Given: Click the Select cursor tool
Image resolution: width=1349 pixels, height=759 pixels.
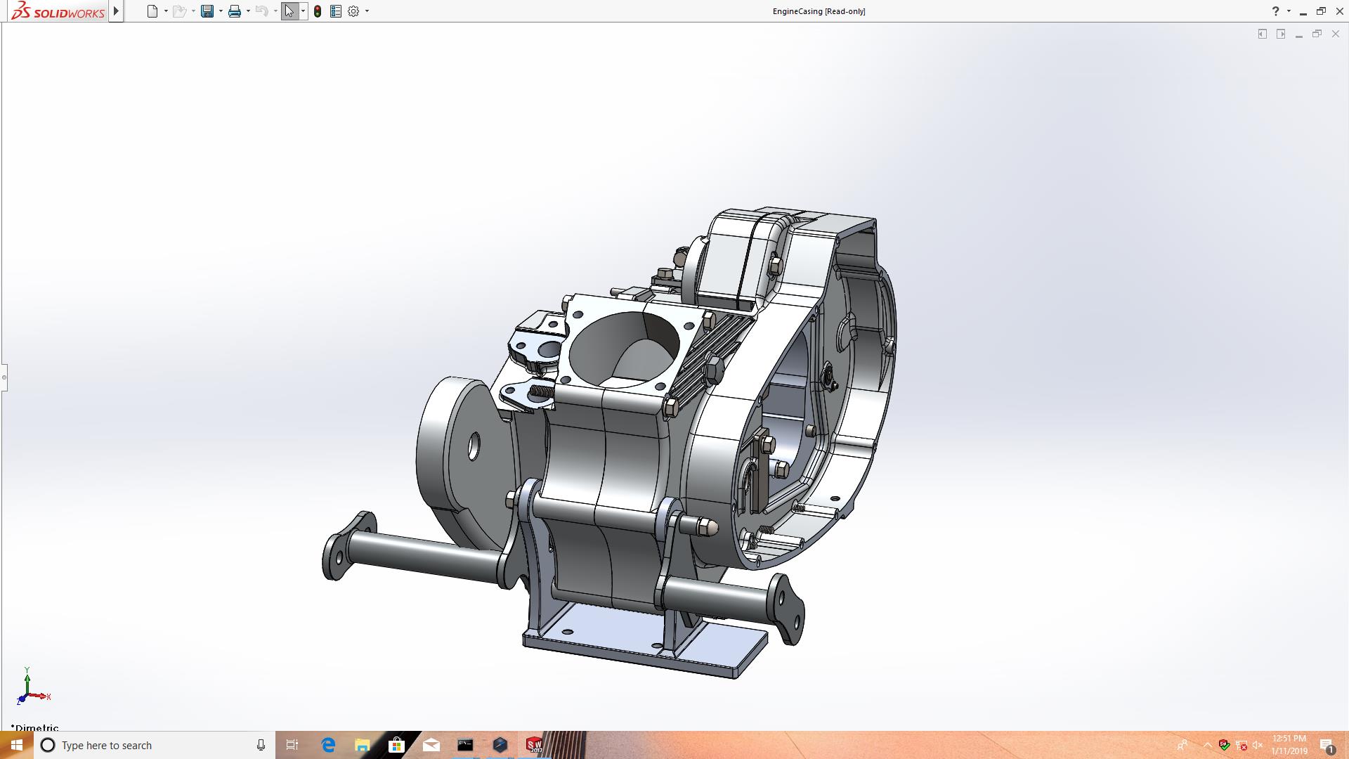Looking at the screenshot, I should click(x=289, y=11).
